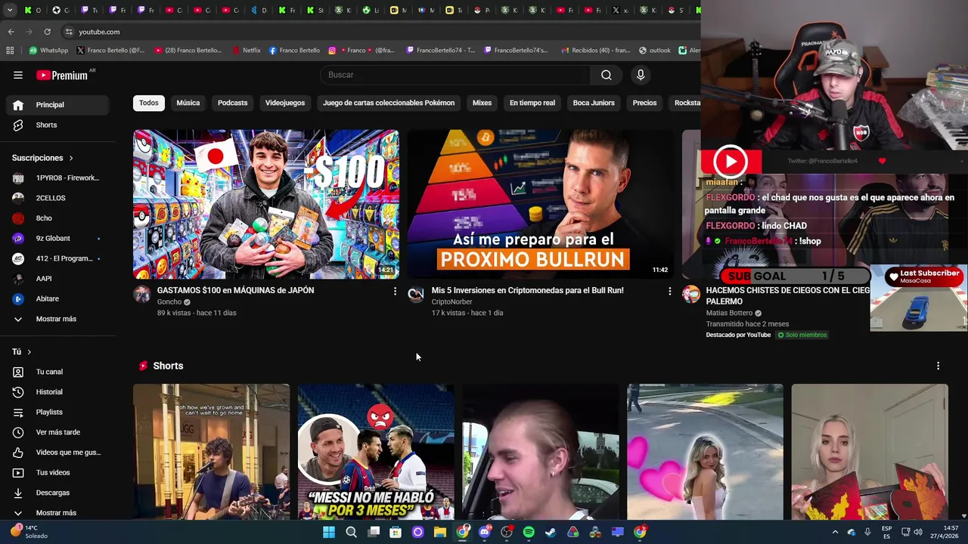Open the guitar busker short
968x544 pixels.
click(211, 452)
